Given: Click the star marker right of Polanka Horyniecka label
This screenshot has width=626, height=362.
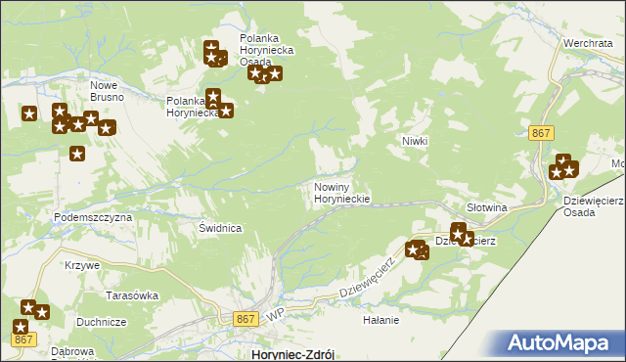Looking at the screenshot, I should [226, 111].
